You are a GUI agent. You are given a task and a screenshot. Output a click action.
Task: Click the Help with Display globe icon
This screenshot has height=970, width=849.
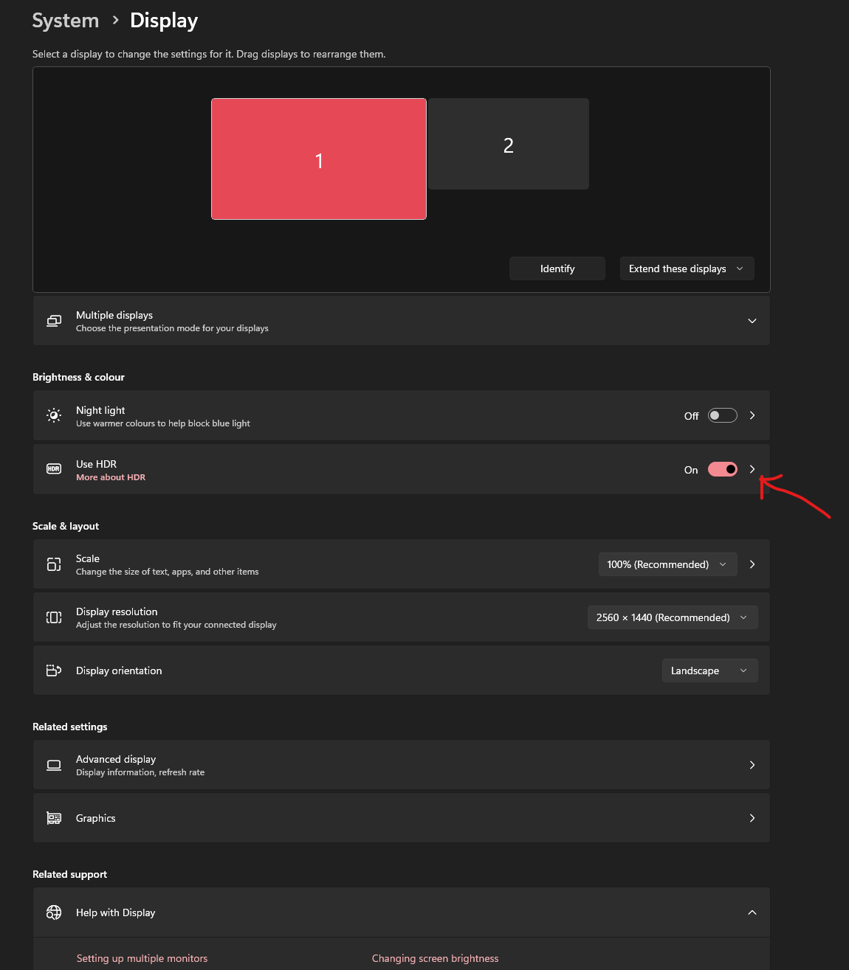(x=53, y=912)
